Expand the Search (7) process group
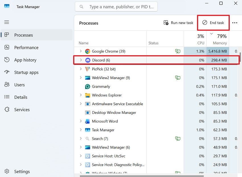Viewport: 242px width, 177px height. coord(81,138)
